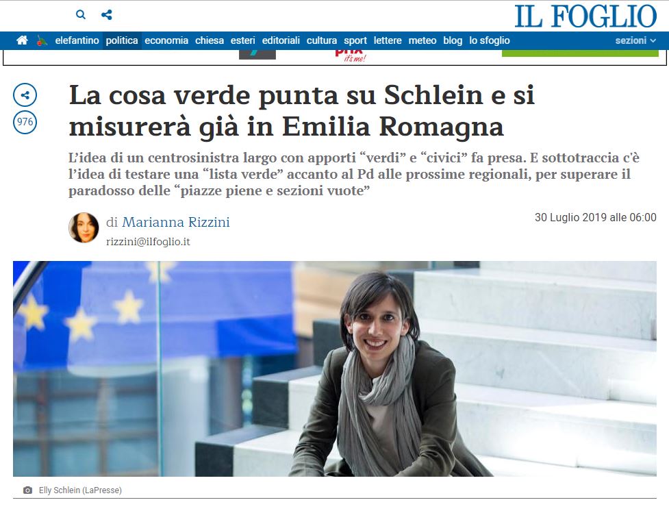
Task: Click the green banner ad button
Action: [580, 53]
